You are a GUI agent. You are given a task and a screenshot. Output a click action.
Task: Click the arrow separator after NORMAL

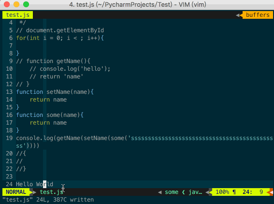[33, 192]
